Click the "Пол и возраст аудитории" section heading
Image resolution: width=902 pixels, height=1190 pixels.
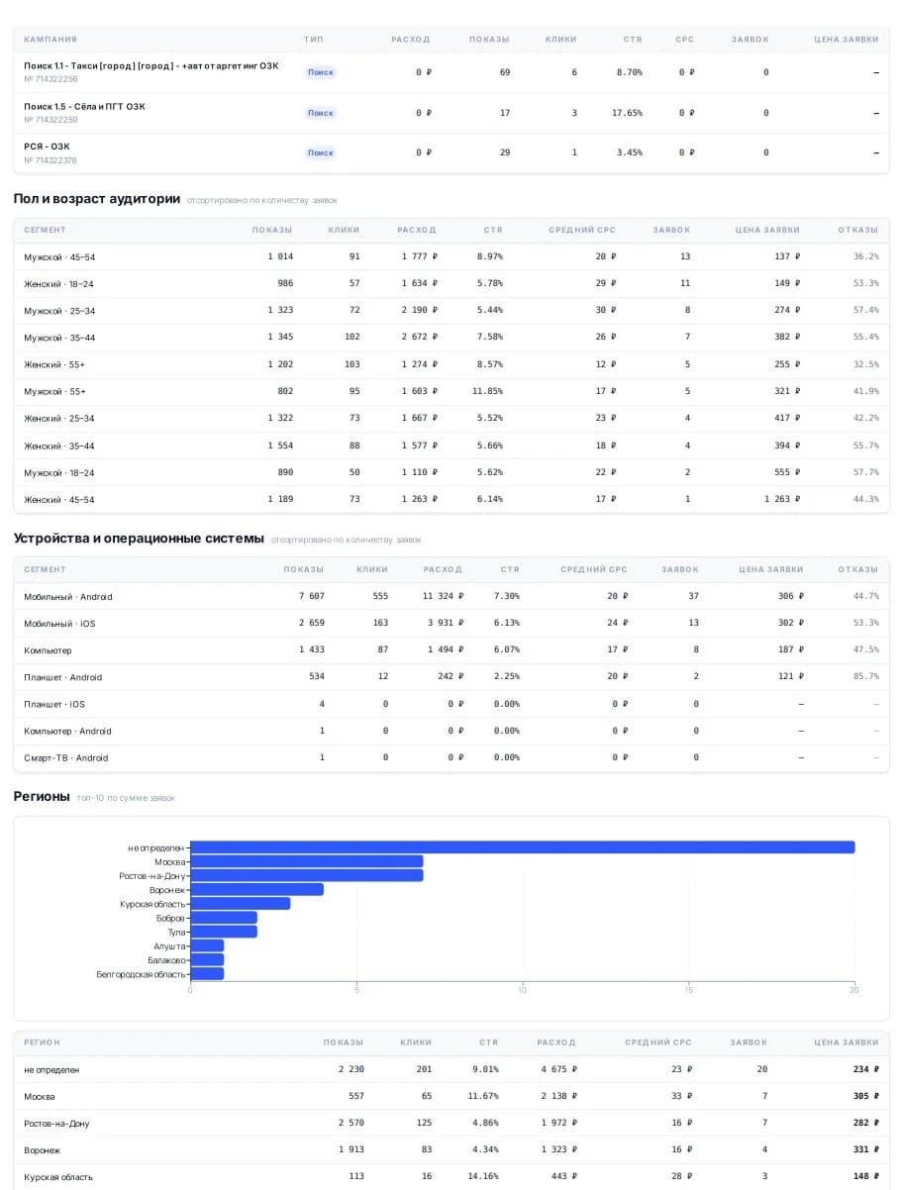click(x=97, y=199)
